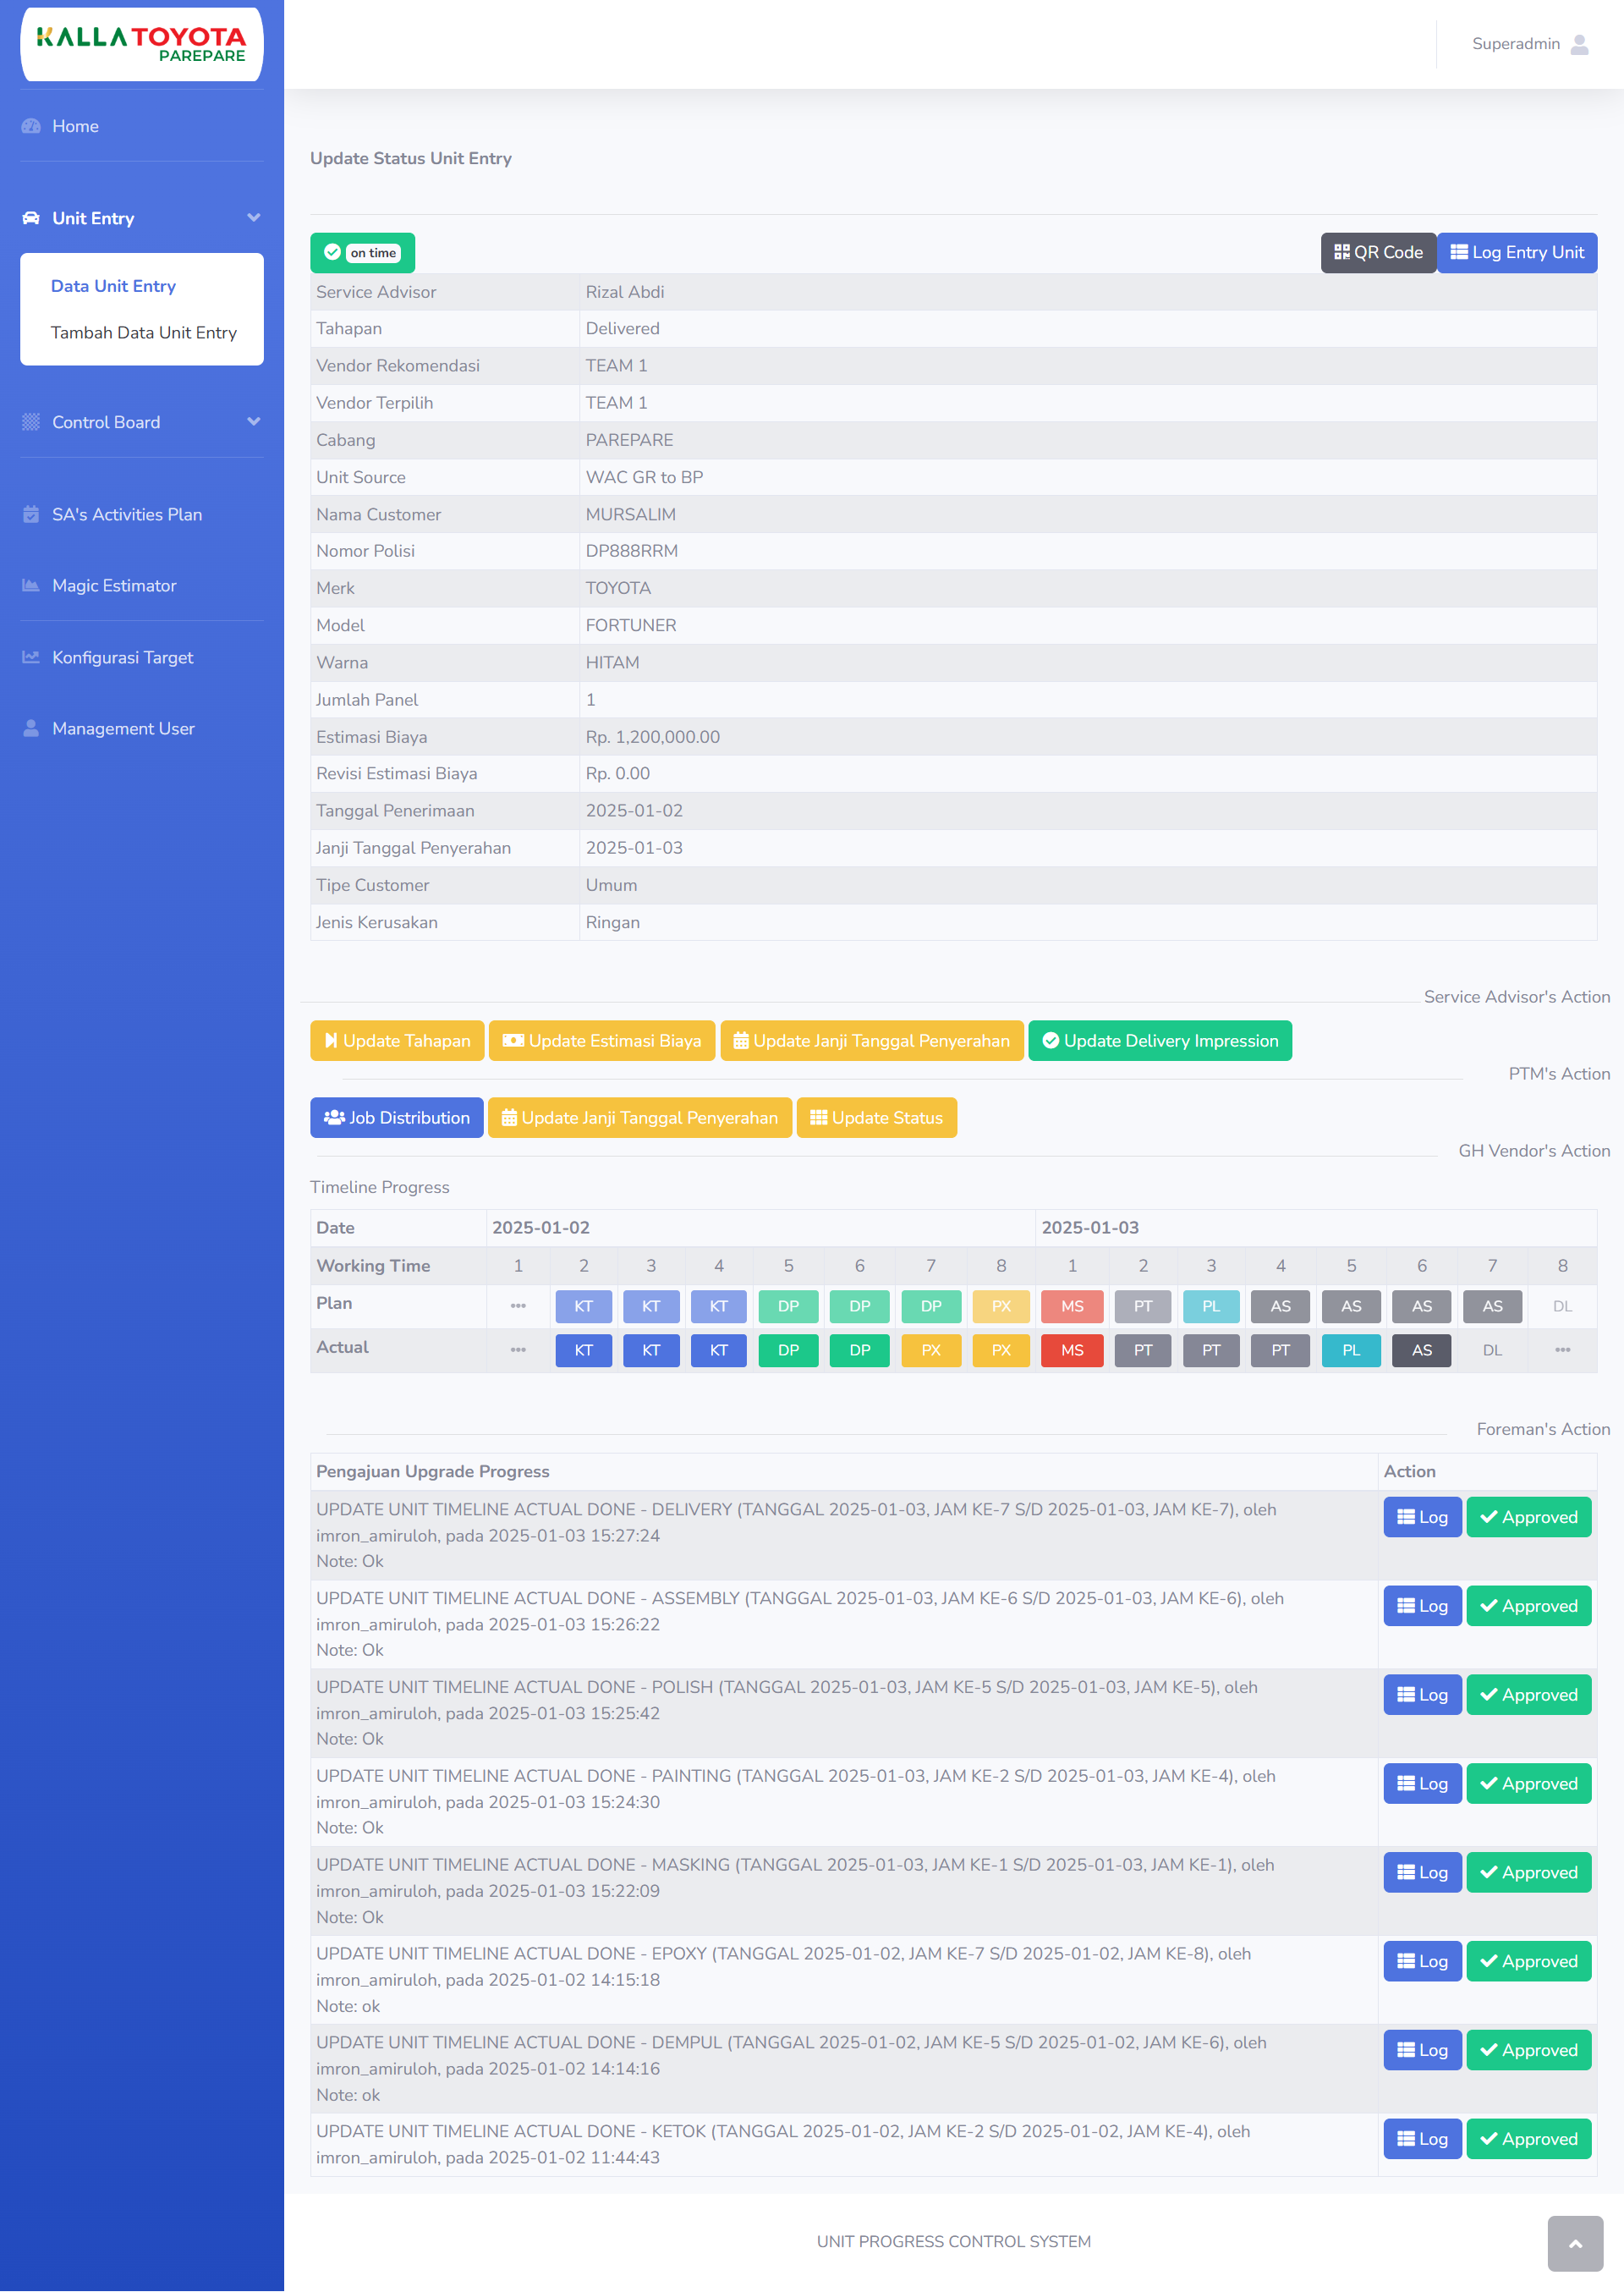Screen dimensions: 1624x2292
Task: Click Management User person icon
Action: pyautogui.click(x=31, y=729)
